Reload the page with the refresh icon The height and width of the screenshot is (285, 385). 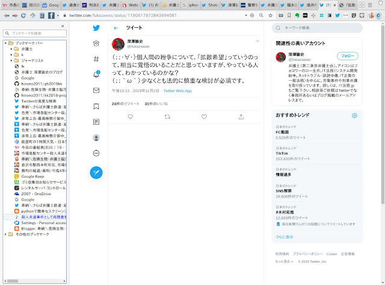point(23,16)
